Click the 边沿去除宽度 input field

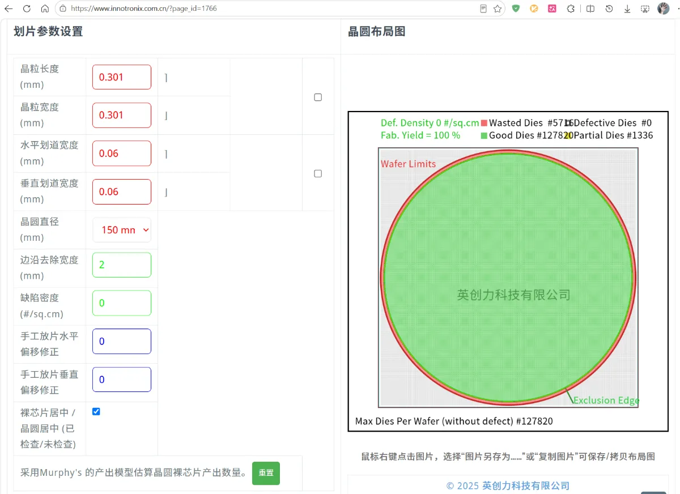coord(122,265)
